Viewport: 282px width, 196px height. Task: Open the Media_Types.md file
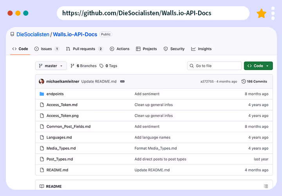tap(61, 148)
